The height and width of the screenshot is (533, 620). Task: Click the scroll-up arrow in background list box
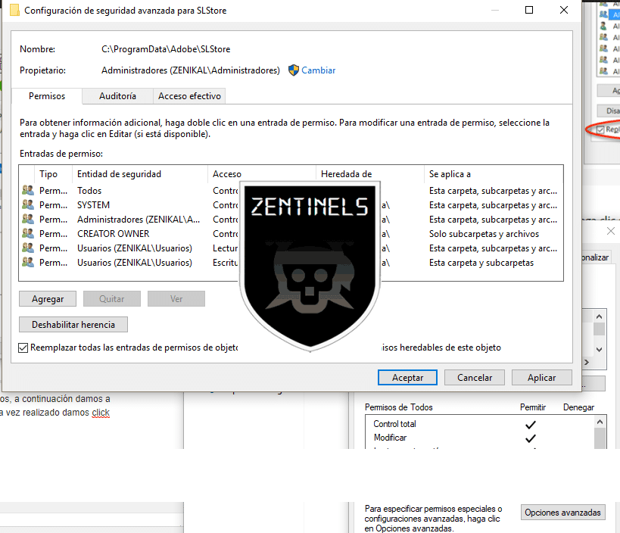pyautogui.click(x=599, y=316)
